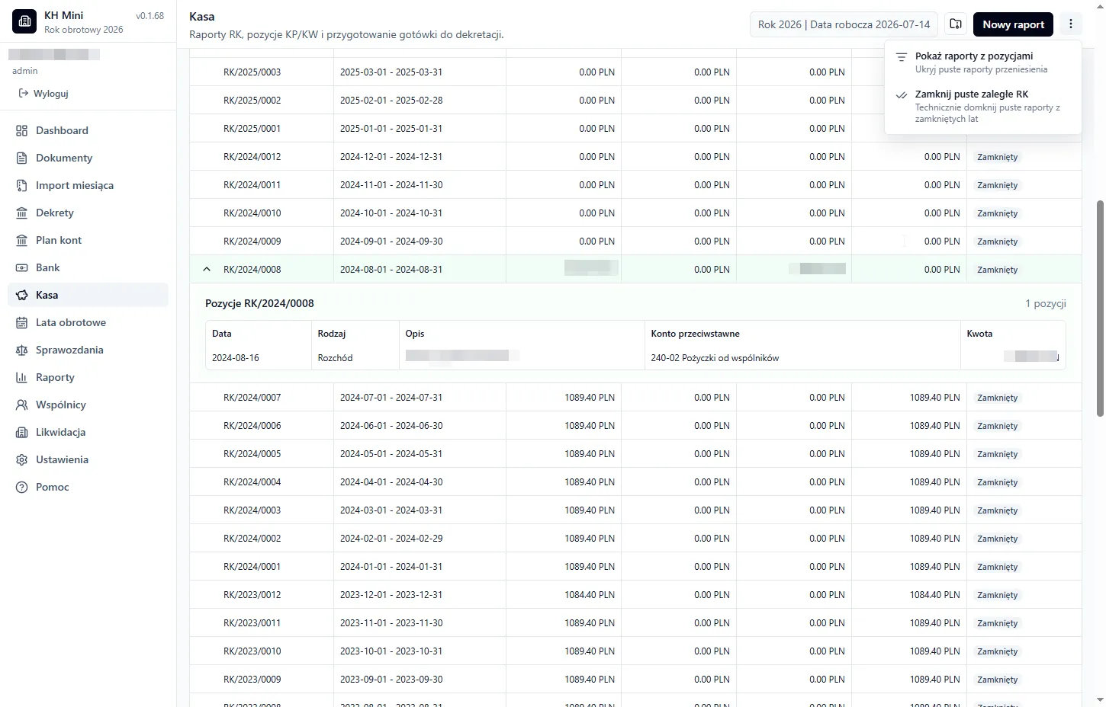Click the filter icon beside Pokaż raporty z pozycjami
This screenshot has width=1106, height=707.
(902, 57)
